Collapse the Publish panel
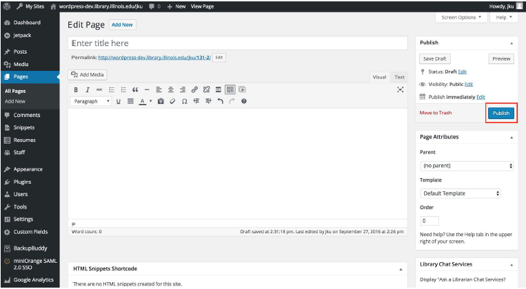 511,43
